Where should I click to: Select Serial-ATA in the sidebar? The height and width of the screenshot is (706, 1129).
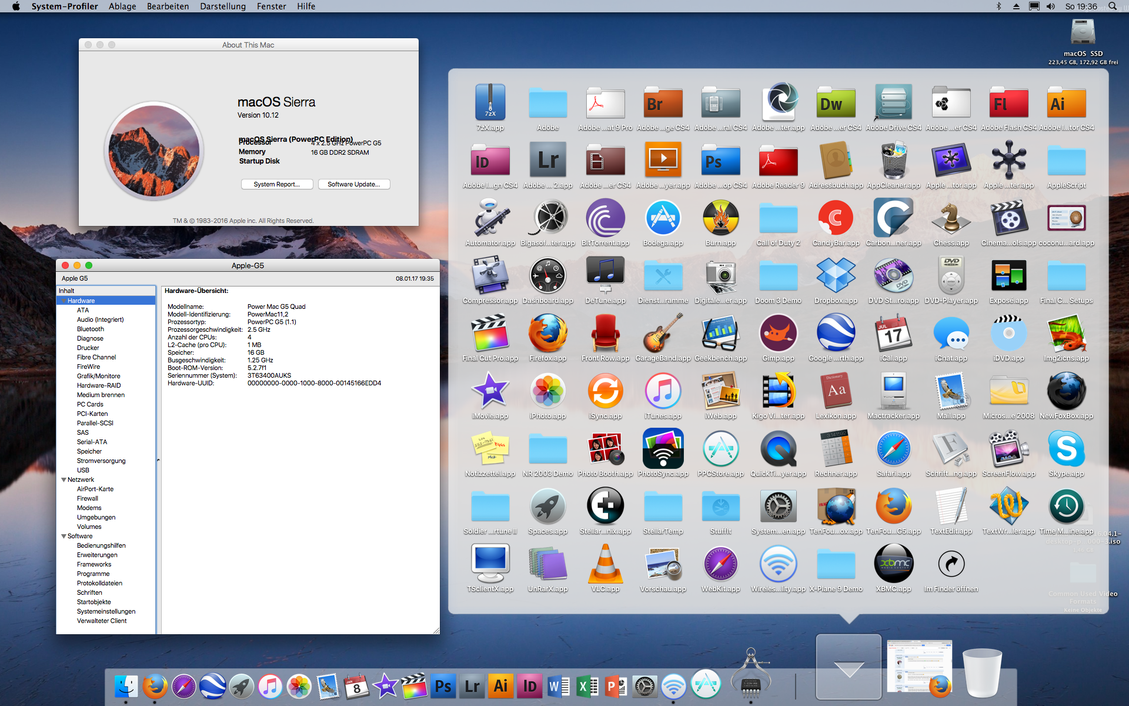click(92, 442)
